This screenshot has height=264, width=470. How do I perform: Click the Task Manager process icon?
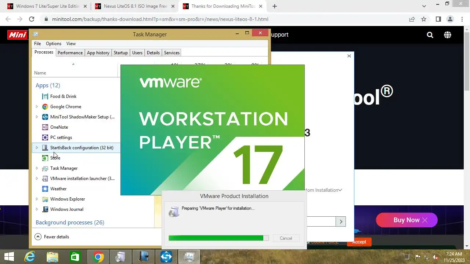point(45,168)
